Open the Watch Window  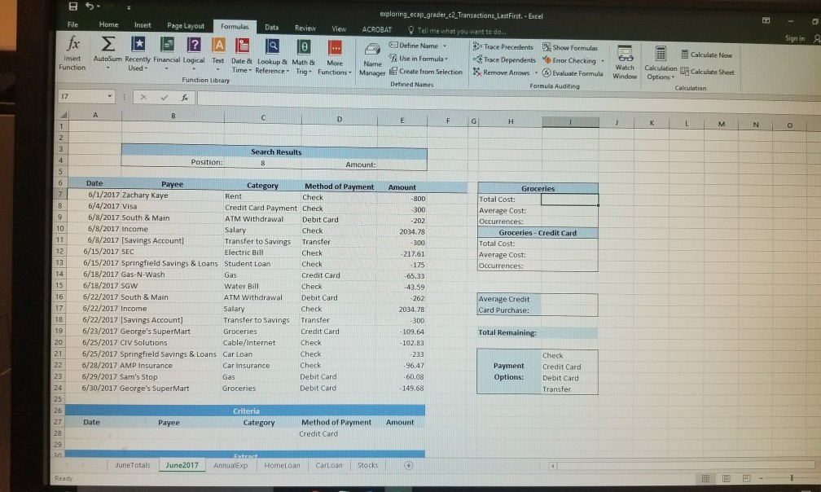pos(625,62)
